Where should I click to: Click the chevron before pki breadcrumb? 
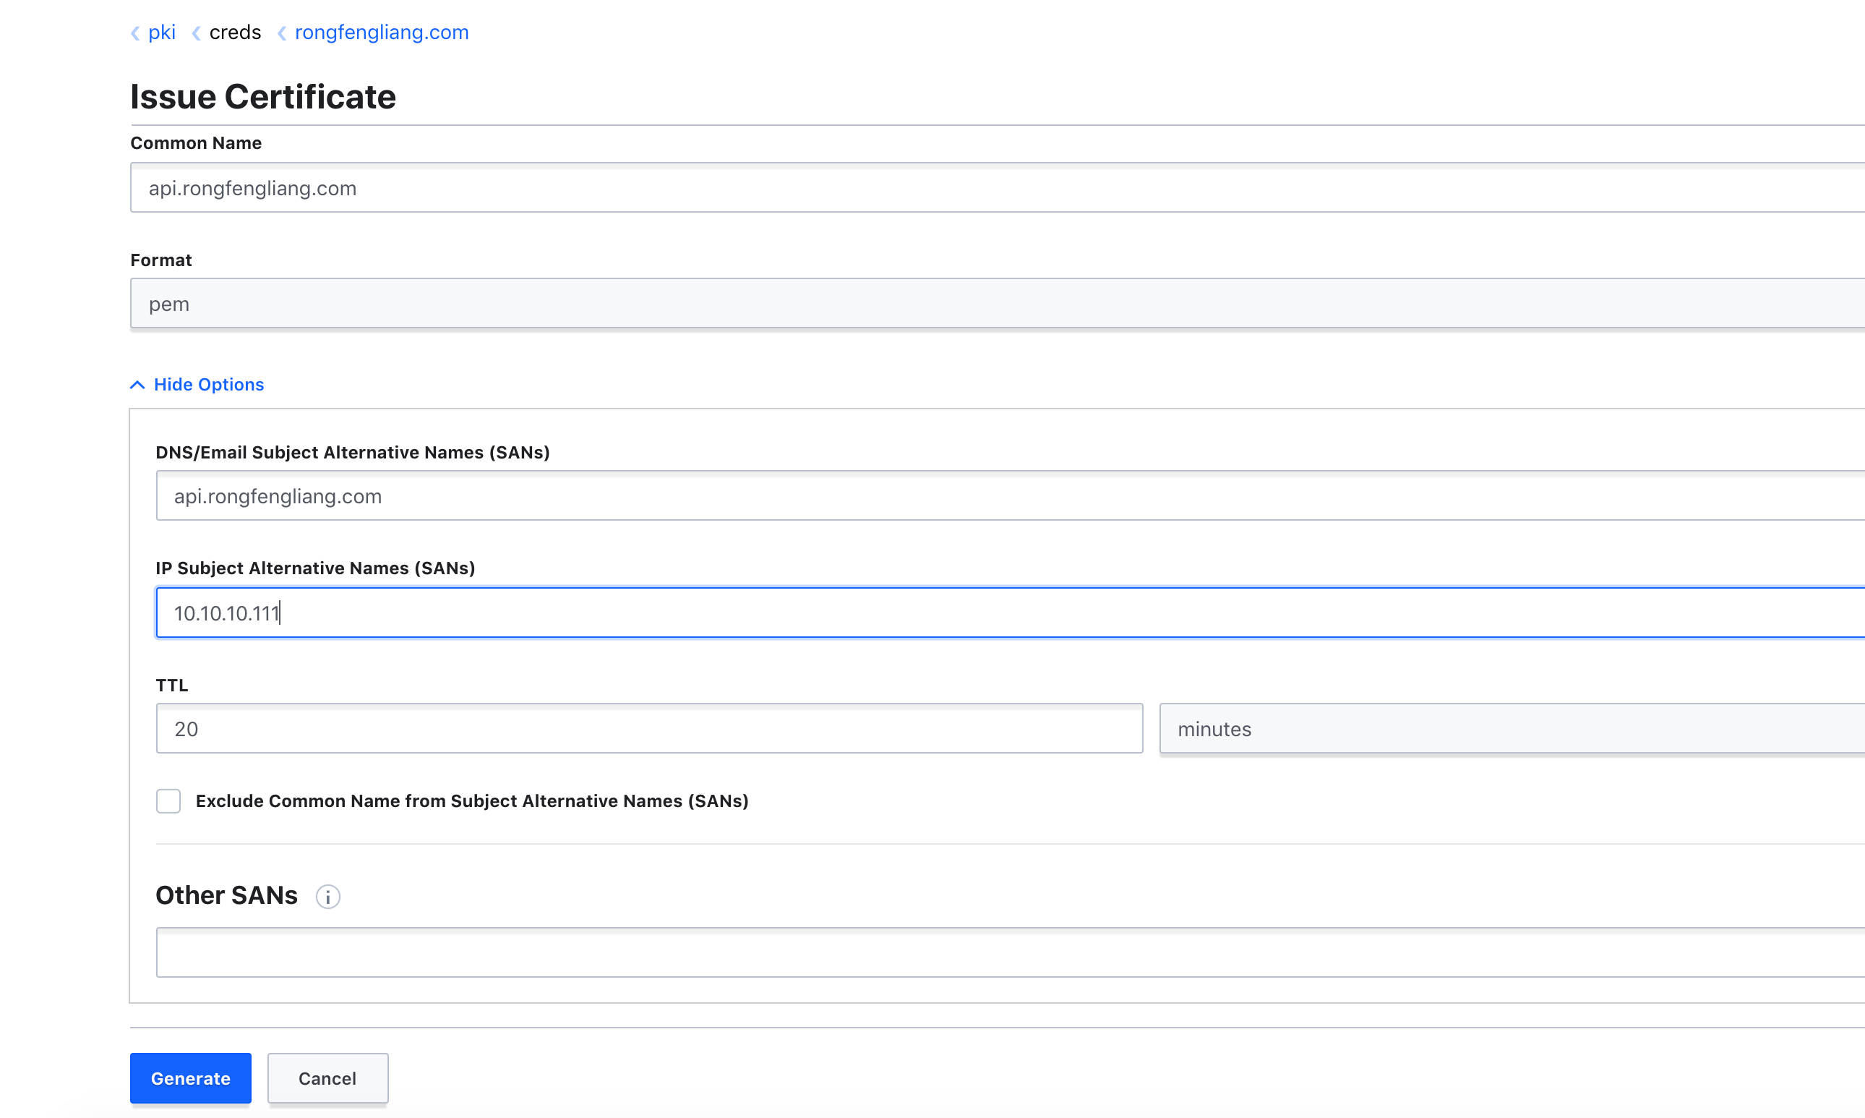pos(135,33)
